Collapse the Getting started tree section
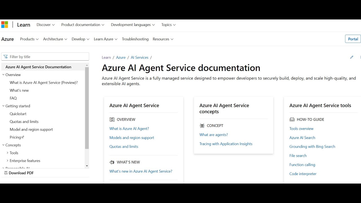Image resolution: width=361 pixels, height=203 pixels. [3, 106]
